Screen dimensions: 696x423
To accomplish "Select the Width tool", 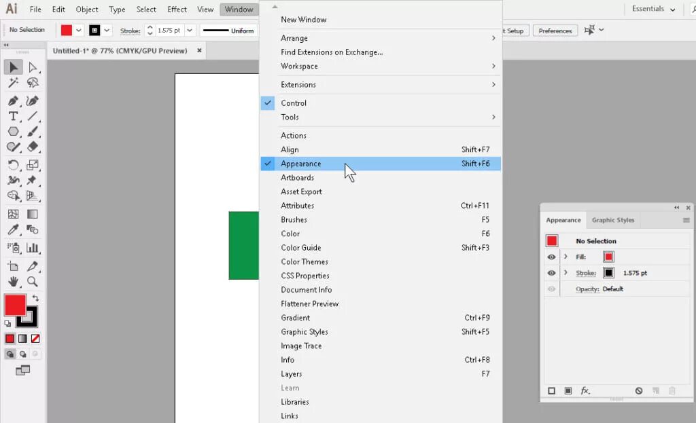I will tap(14, 180).
